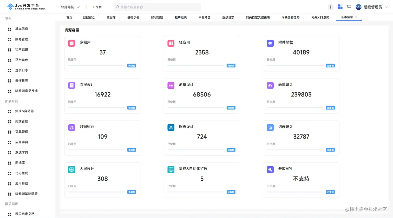Click the search magnifier icon

coord(117,7)
